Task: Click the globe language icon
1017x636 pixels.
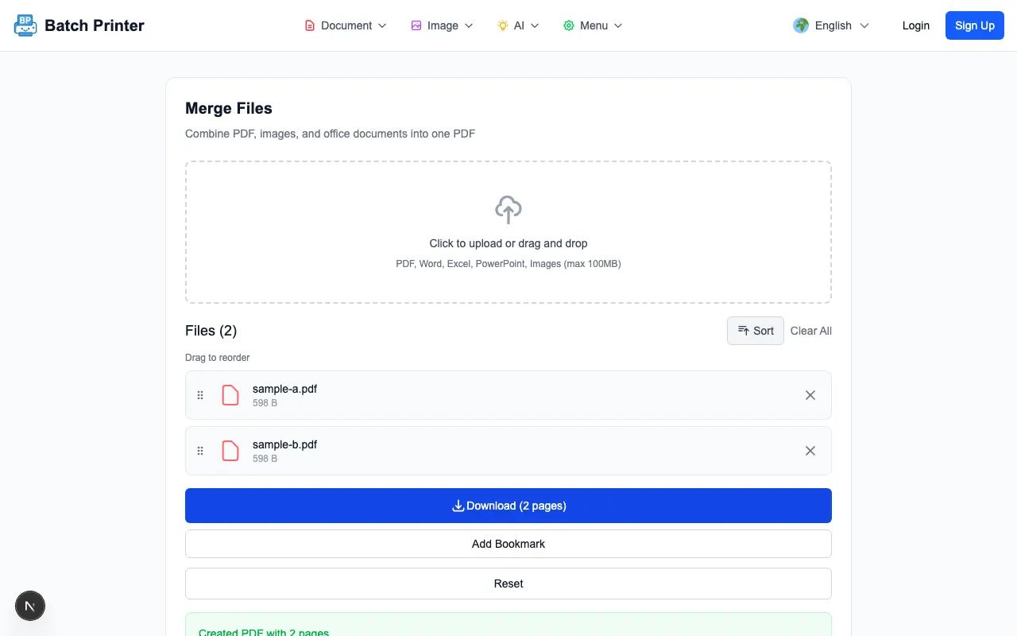Action: [x=801, y=25]
